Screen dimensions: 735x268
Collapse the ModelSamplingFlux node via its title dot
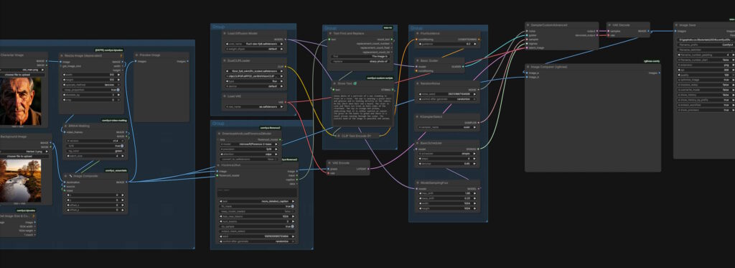click(x=417, y=183)
